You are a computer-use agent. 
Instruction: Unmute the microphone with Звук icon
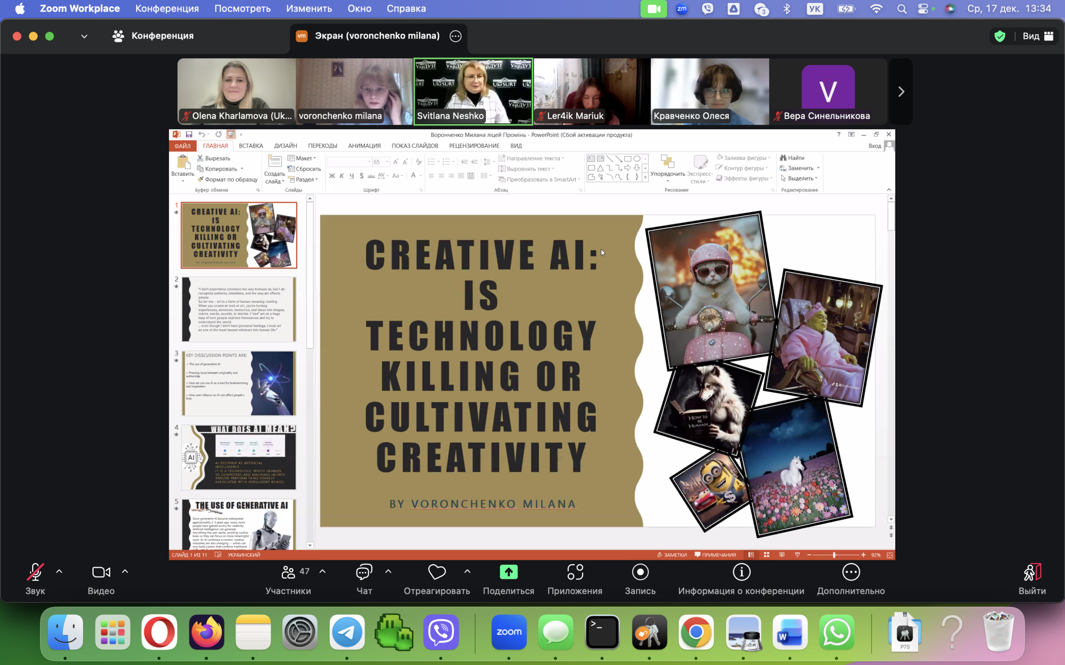coord(35,572)
